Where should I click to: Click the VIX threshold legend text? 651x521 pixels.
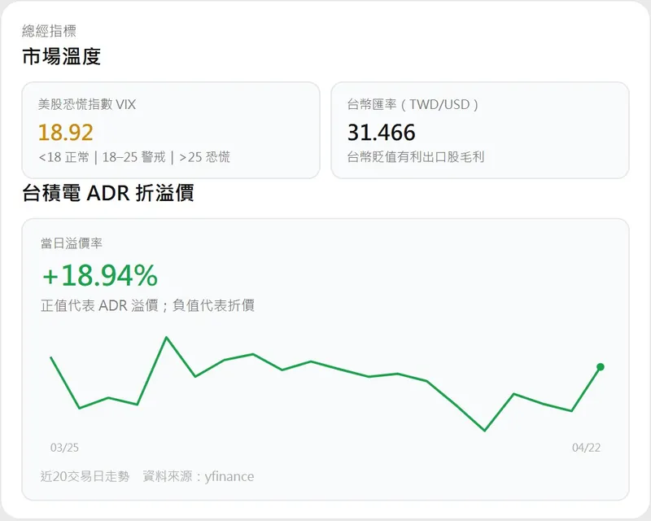pyautogui.click(x=134, y=157)
